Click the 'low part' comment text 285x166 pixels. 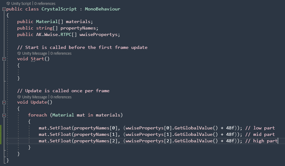click(264, 128)
